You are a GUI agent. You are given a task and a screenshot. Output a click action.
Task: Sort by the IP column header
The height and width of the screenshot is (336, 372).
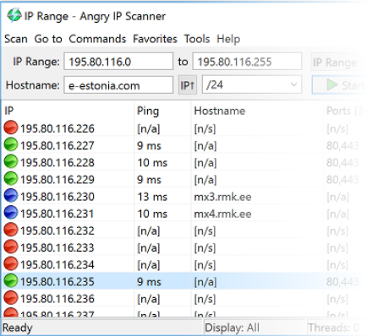(x=68, y=111)
